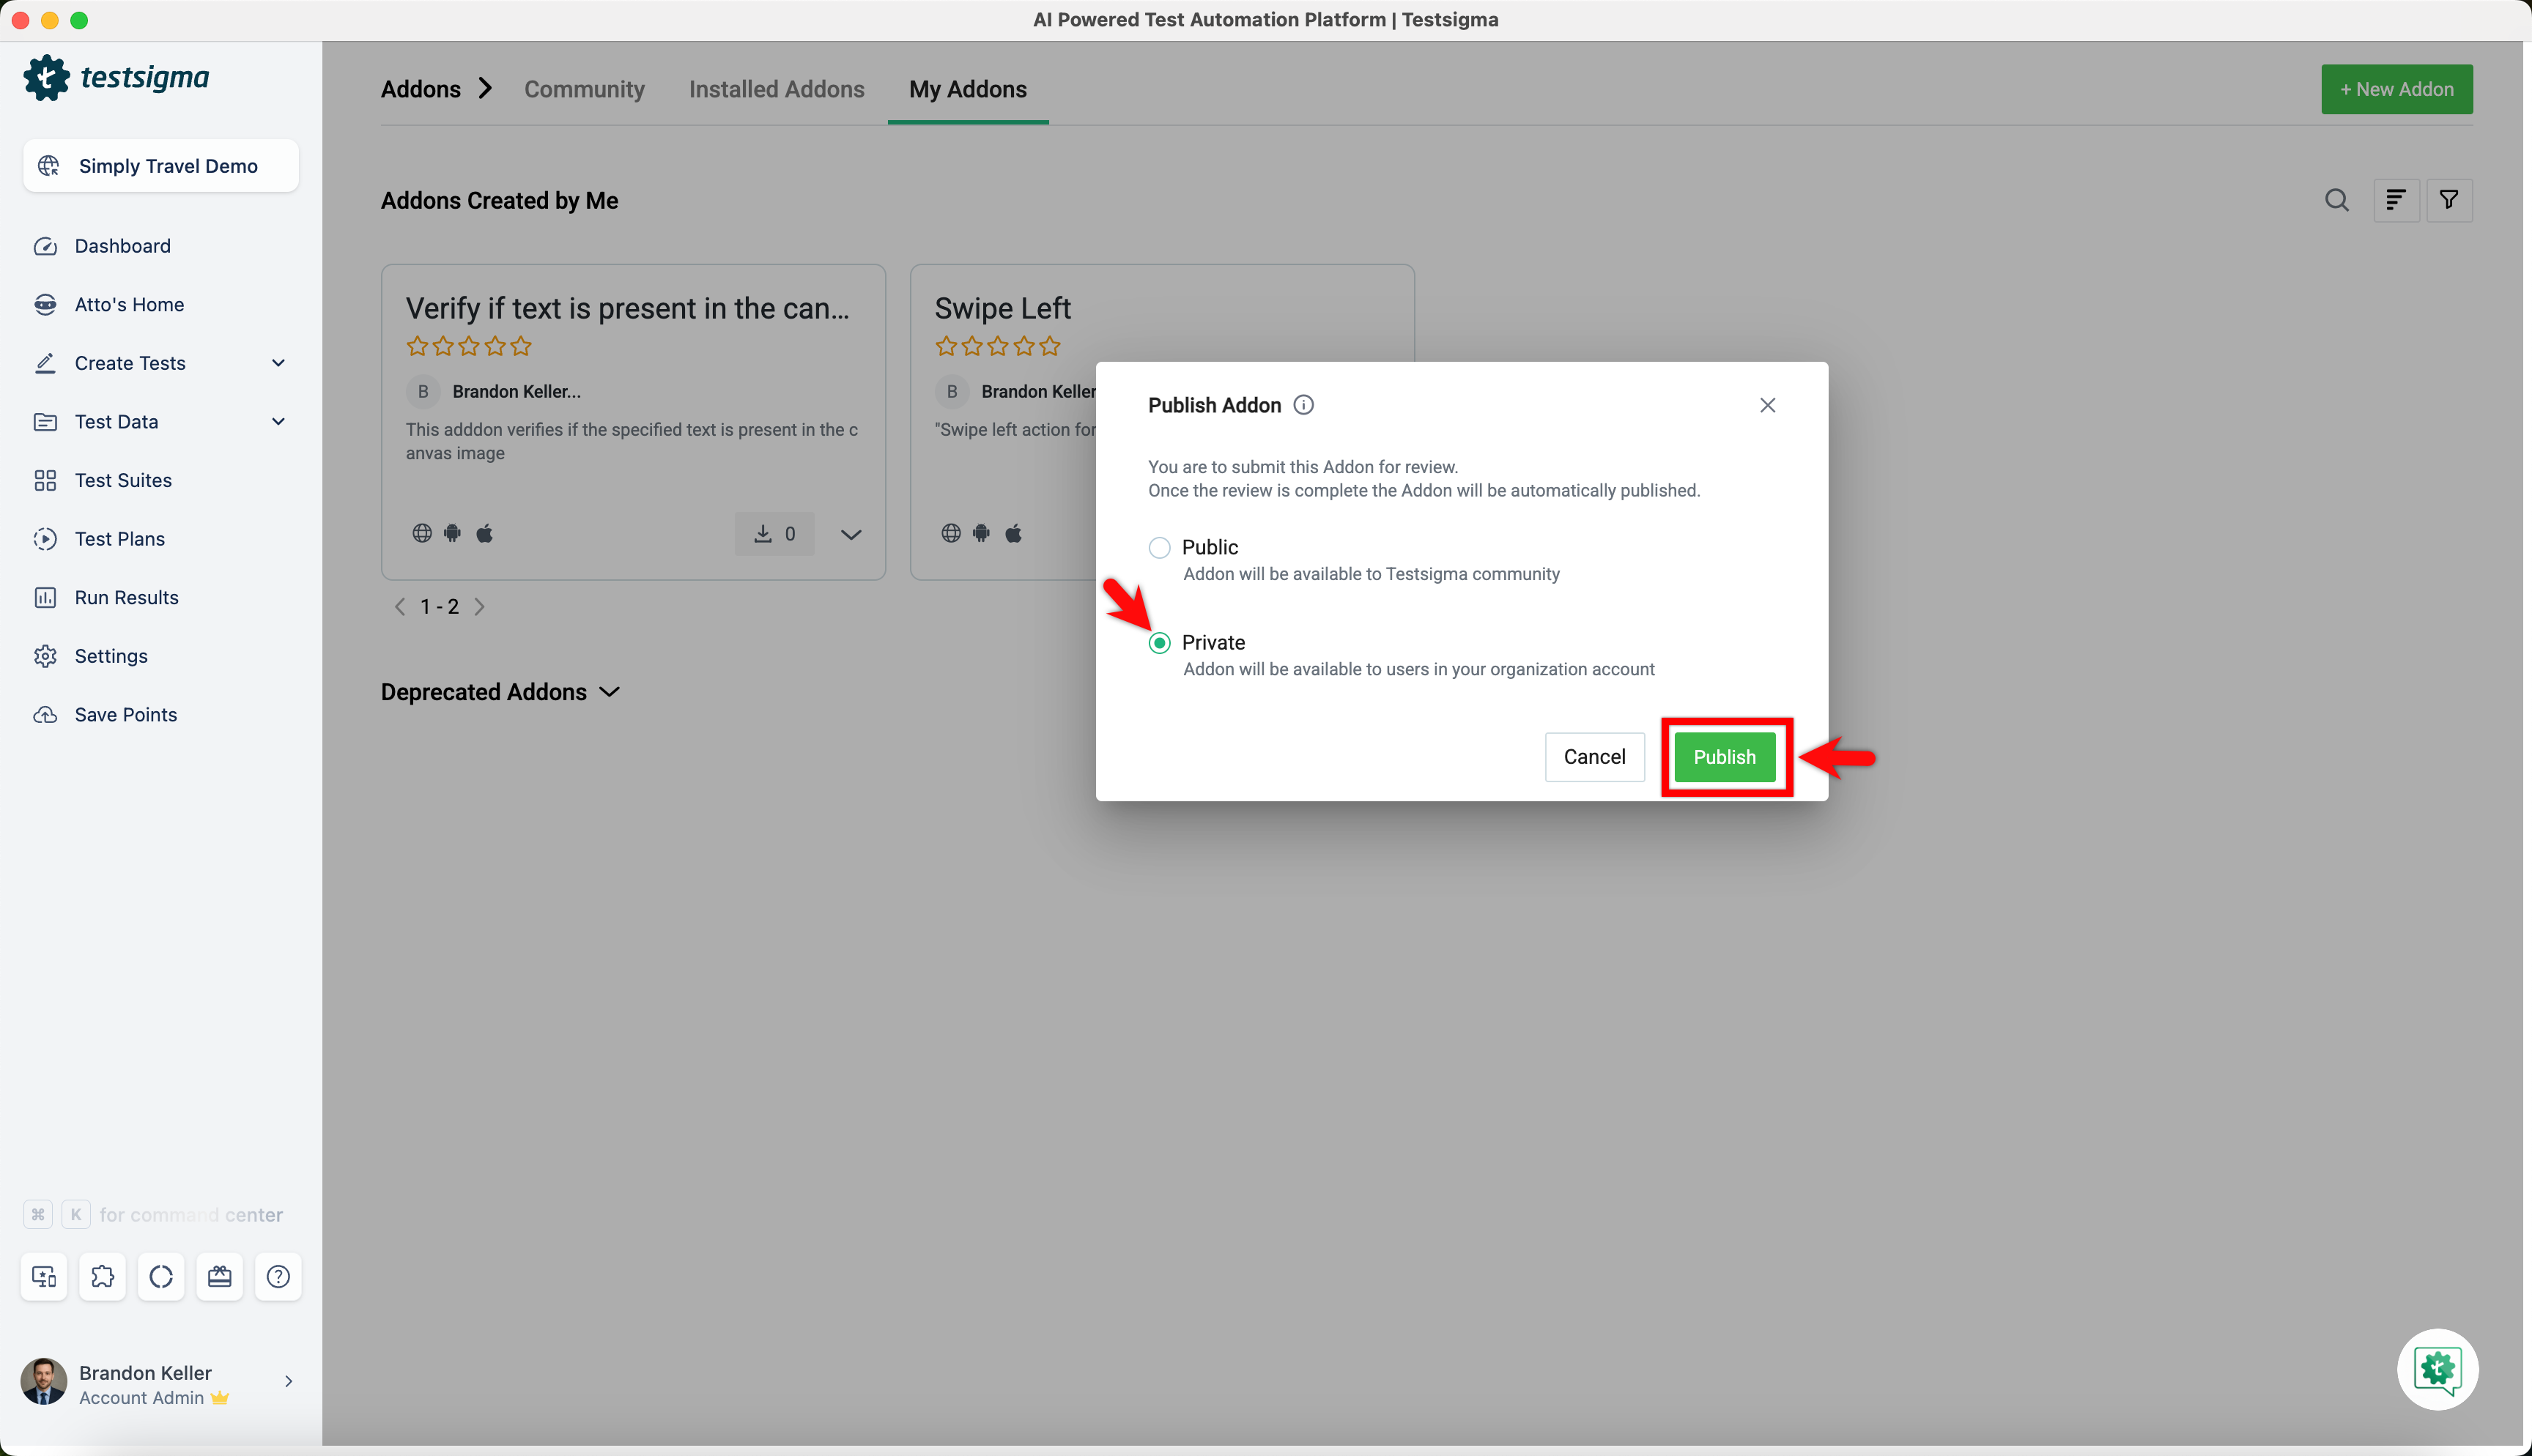Click the info icon beside Publish Addon title

pyautogui.click(x=1303, y=405)
